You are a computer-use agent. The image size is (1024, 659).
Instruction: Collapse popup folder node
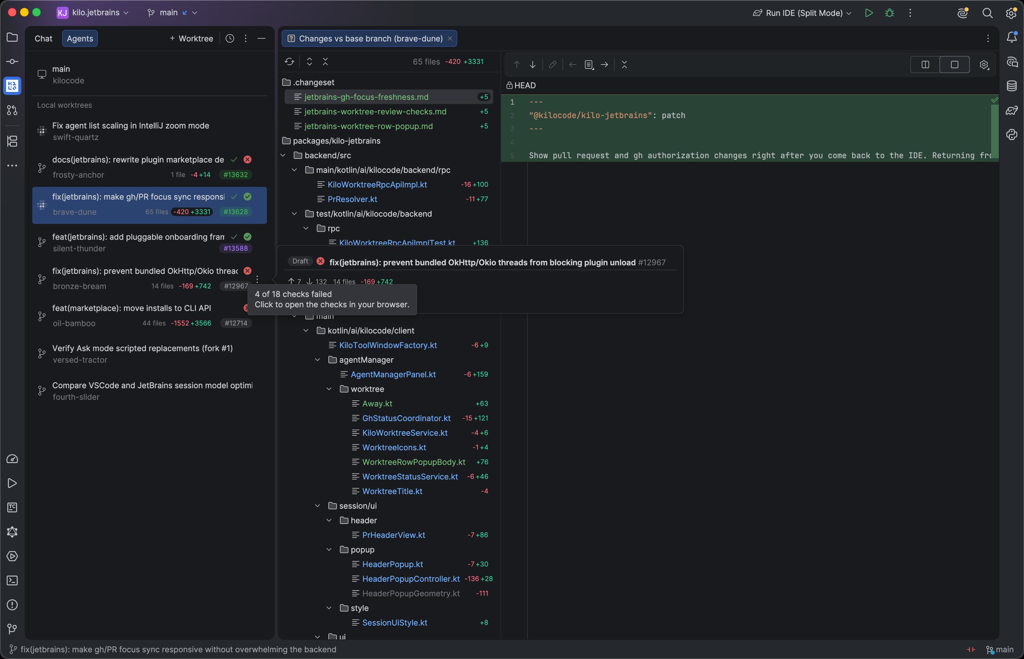point(329,549)
